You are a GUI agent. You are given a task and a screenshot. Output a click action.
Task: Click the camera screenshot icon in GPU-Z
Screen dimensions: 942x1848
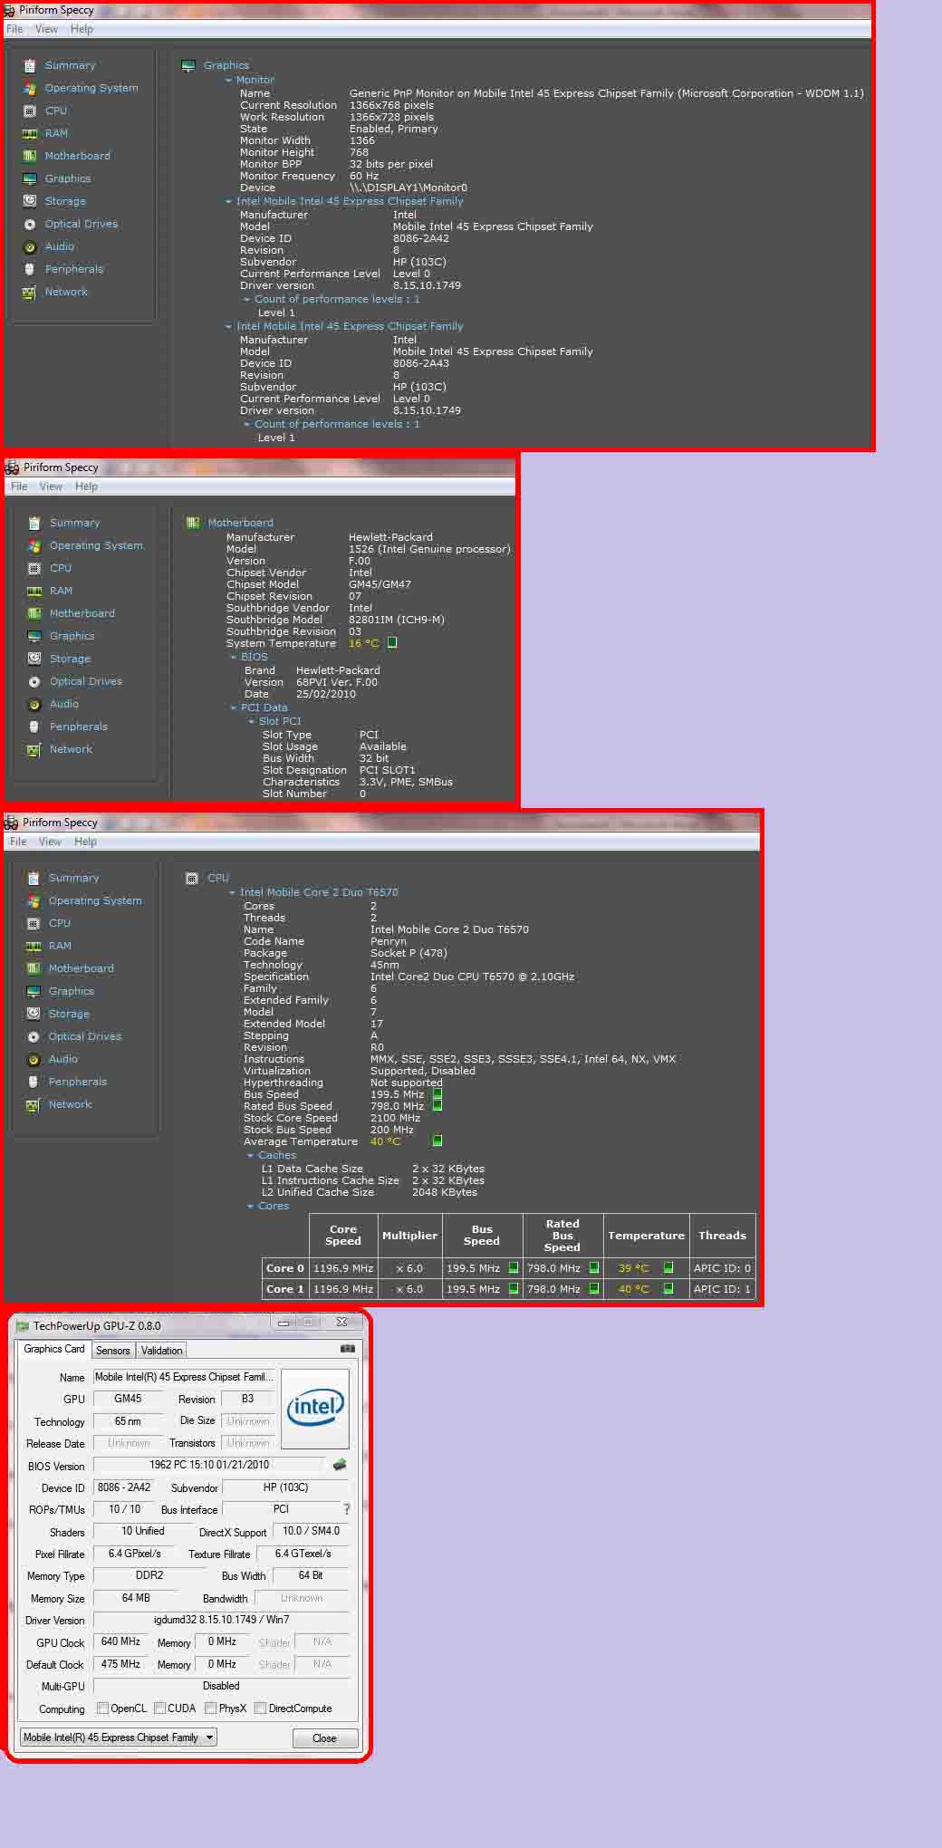pos(347,1349)
